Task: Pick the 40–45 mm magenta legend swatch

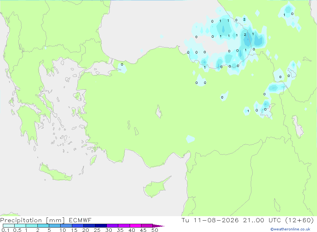Action: (135, 226)
